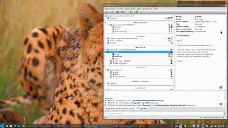Open the Rechte menu
This screenshot has width=228, height=128.
pos(133,9)
